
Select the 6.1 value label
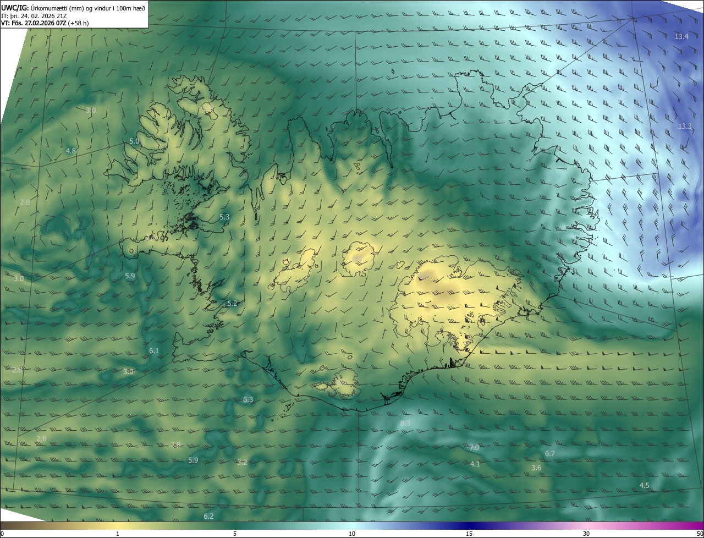tap(154, 350)
